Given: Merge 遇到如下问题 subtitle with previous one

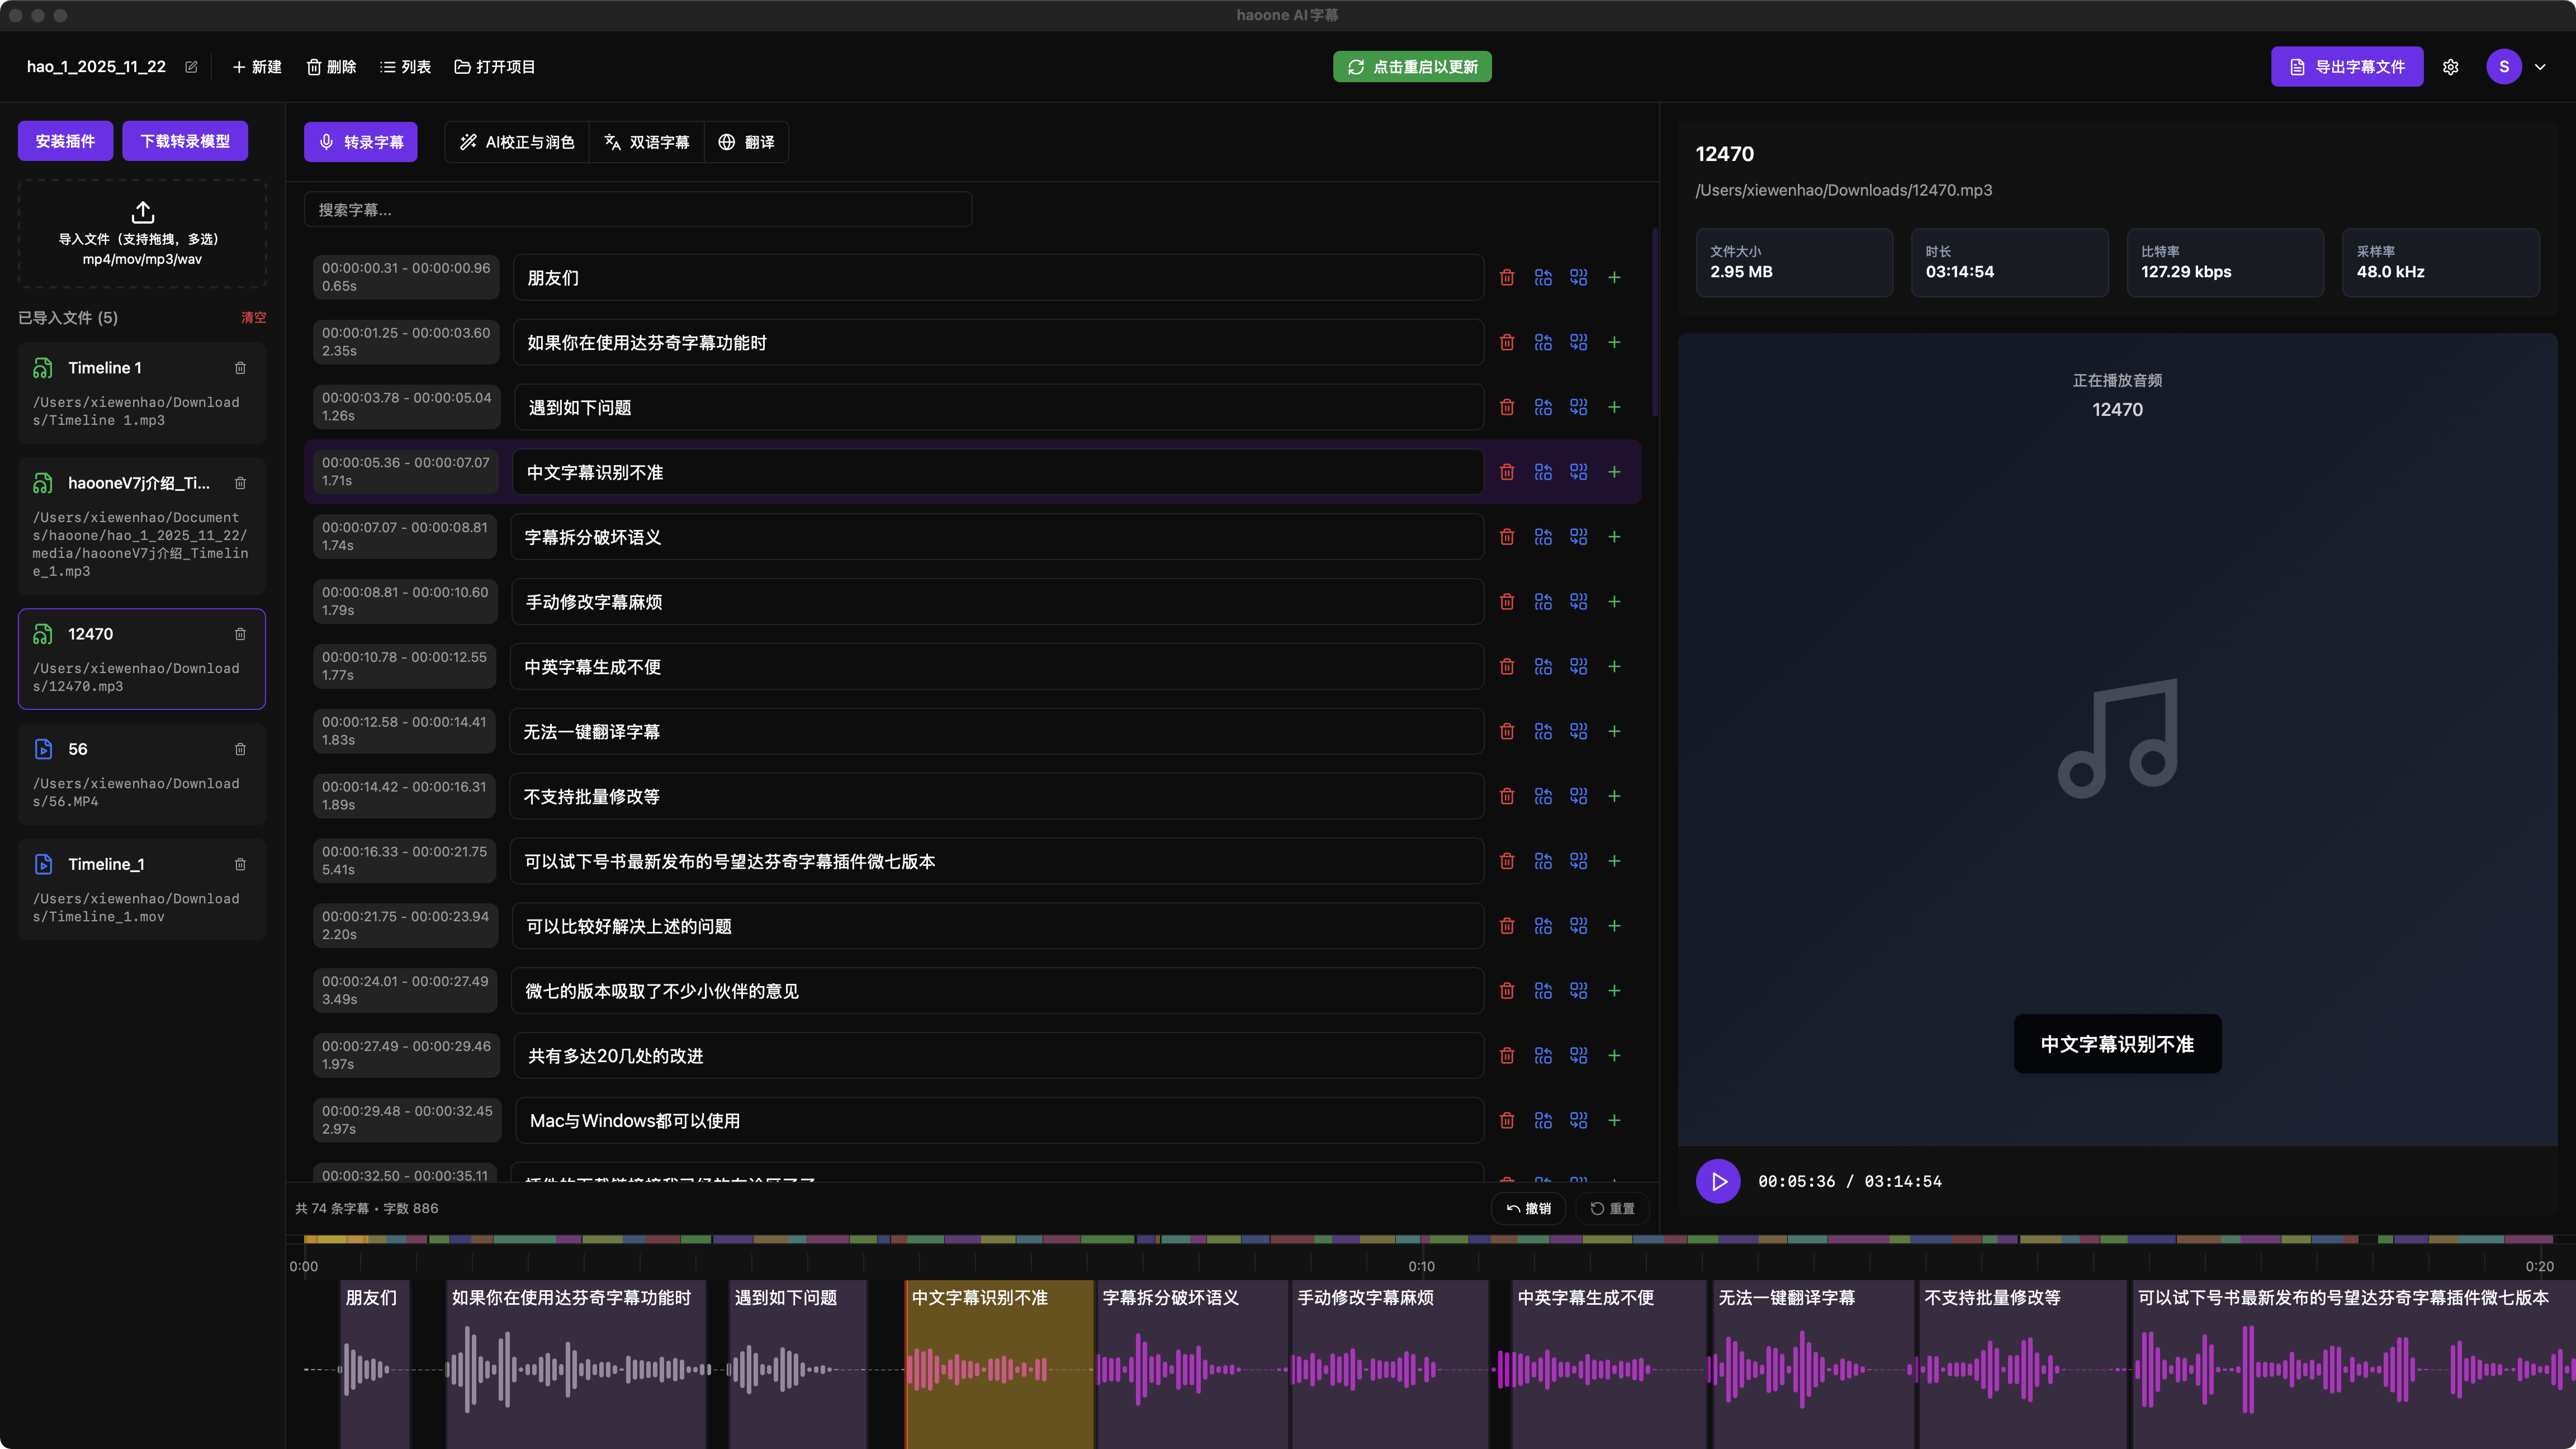Looking at the screenshot, I should pos(1543,408).
